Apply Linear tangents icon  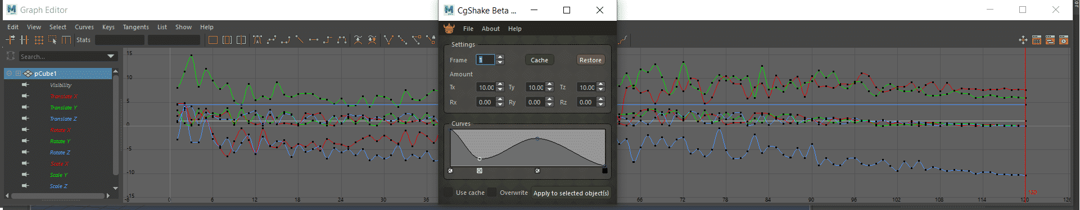[x=300, y=40]
